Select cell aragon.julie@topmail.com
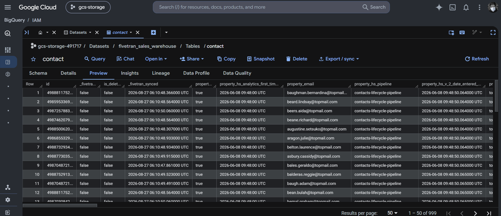 [317, 138]
